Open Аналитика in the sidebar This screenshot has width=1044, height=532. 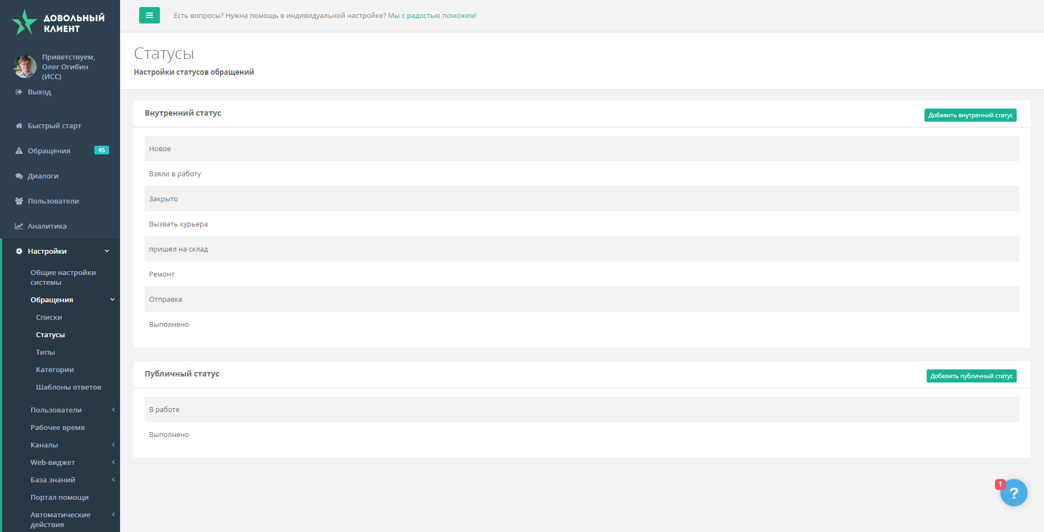coord(47,226)
